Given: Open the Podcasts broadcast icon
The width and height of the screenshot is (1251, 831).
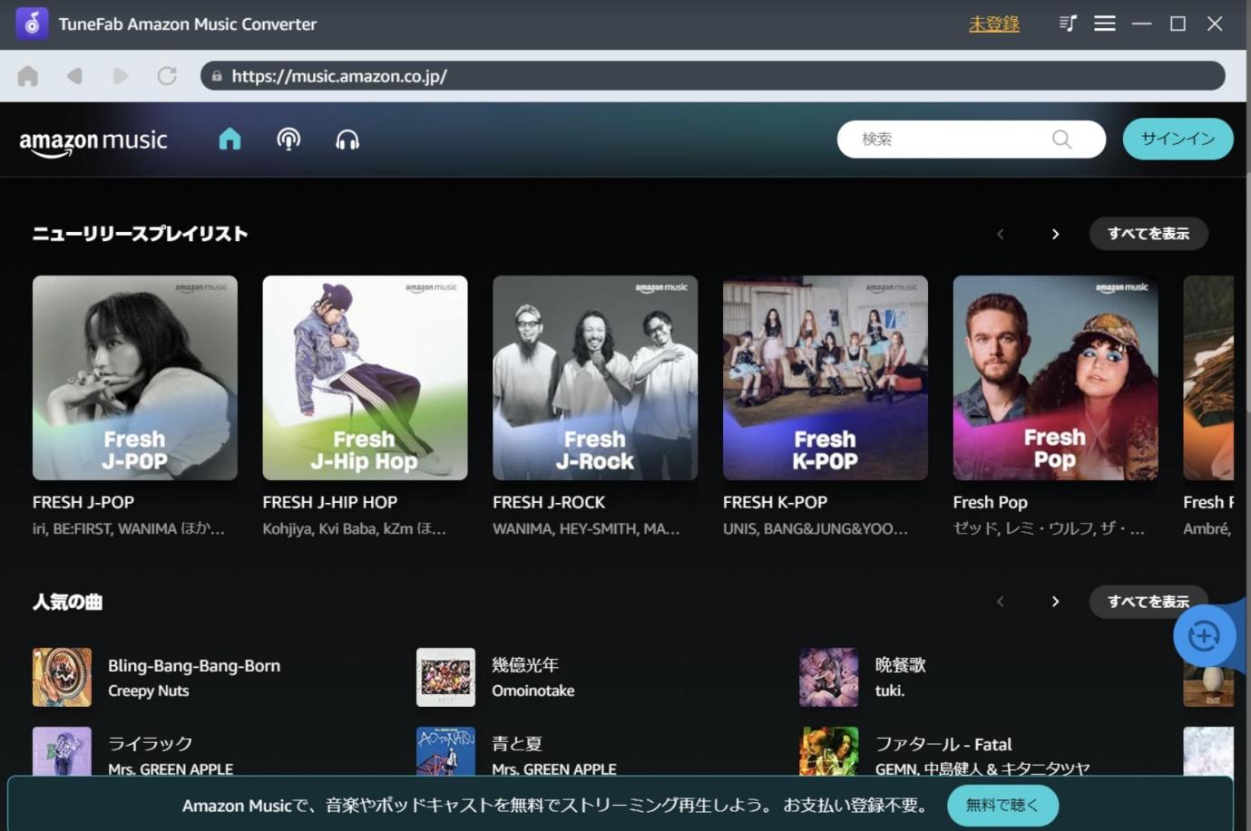Looking at the screenshot, I should (x=288, y=139).
